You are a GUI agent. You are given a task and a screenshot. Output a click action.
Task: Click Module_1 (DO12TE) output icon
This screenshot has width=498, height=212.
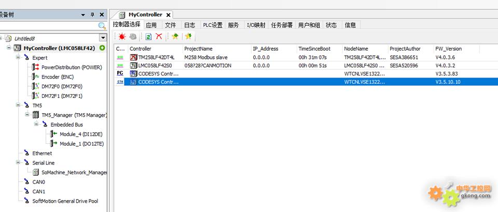53,143
